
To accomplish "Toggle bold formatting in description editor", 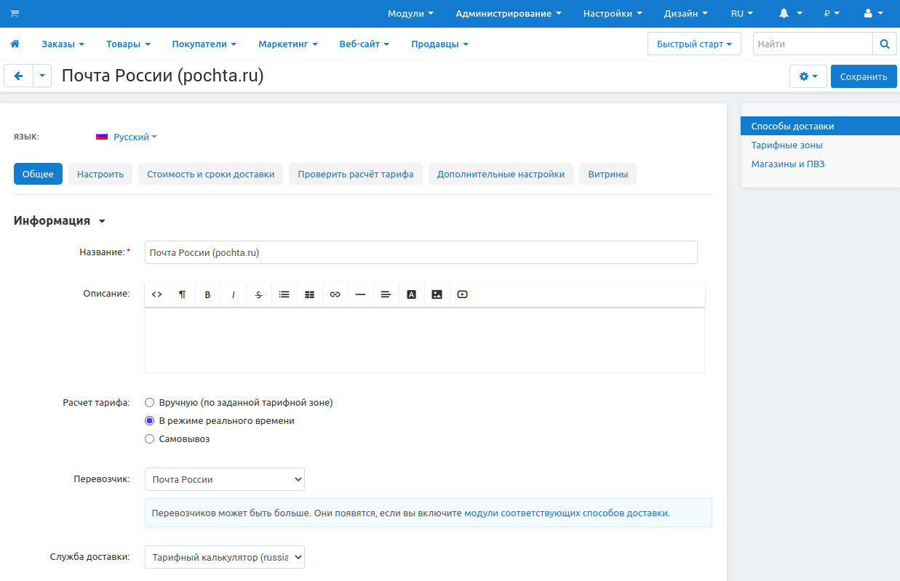I will [x=207, y=294].
